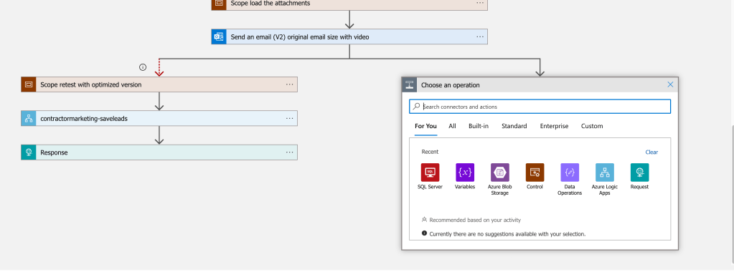
Task: Click "Recommended based on your activity" text
Action: (475, 220)
